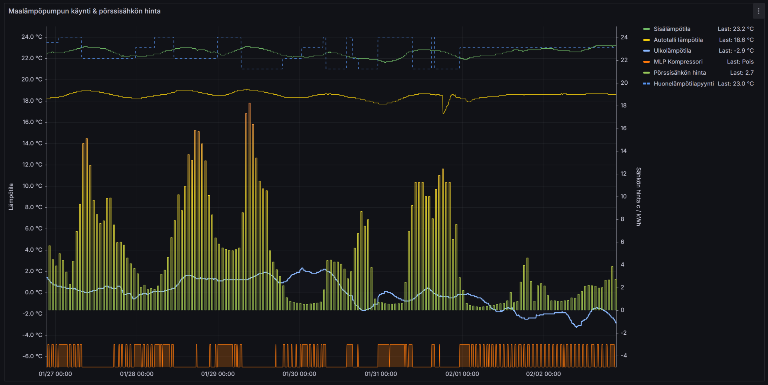Open the Maalämpöpumpun käynti panel title menu
This screenshot has width=768, height=385.
(84, 11)
